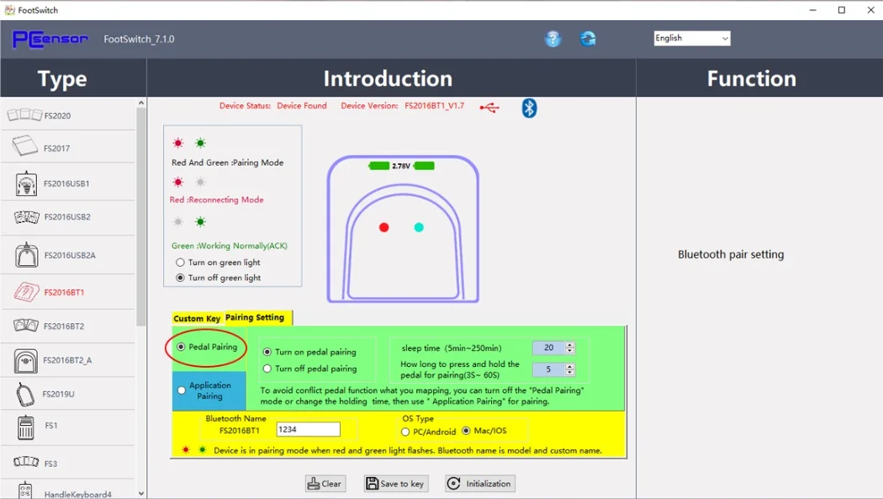Increase sleep time with up arrow
The height and width of the screenshot is (499, 883).
click(x=570, y=345)
